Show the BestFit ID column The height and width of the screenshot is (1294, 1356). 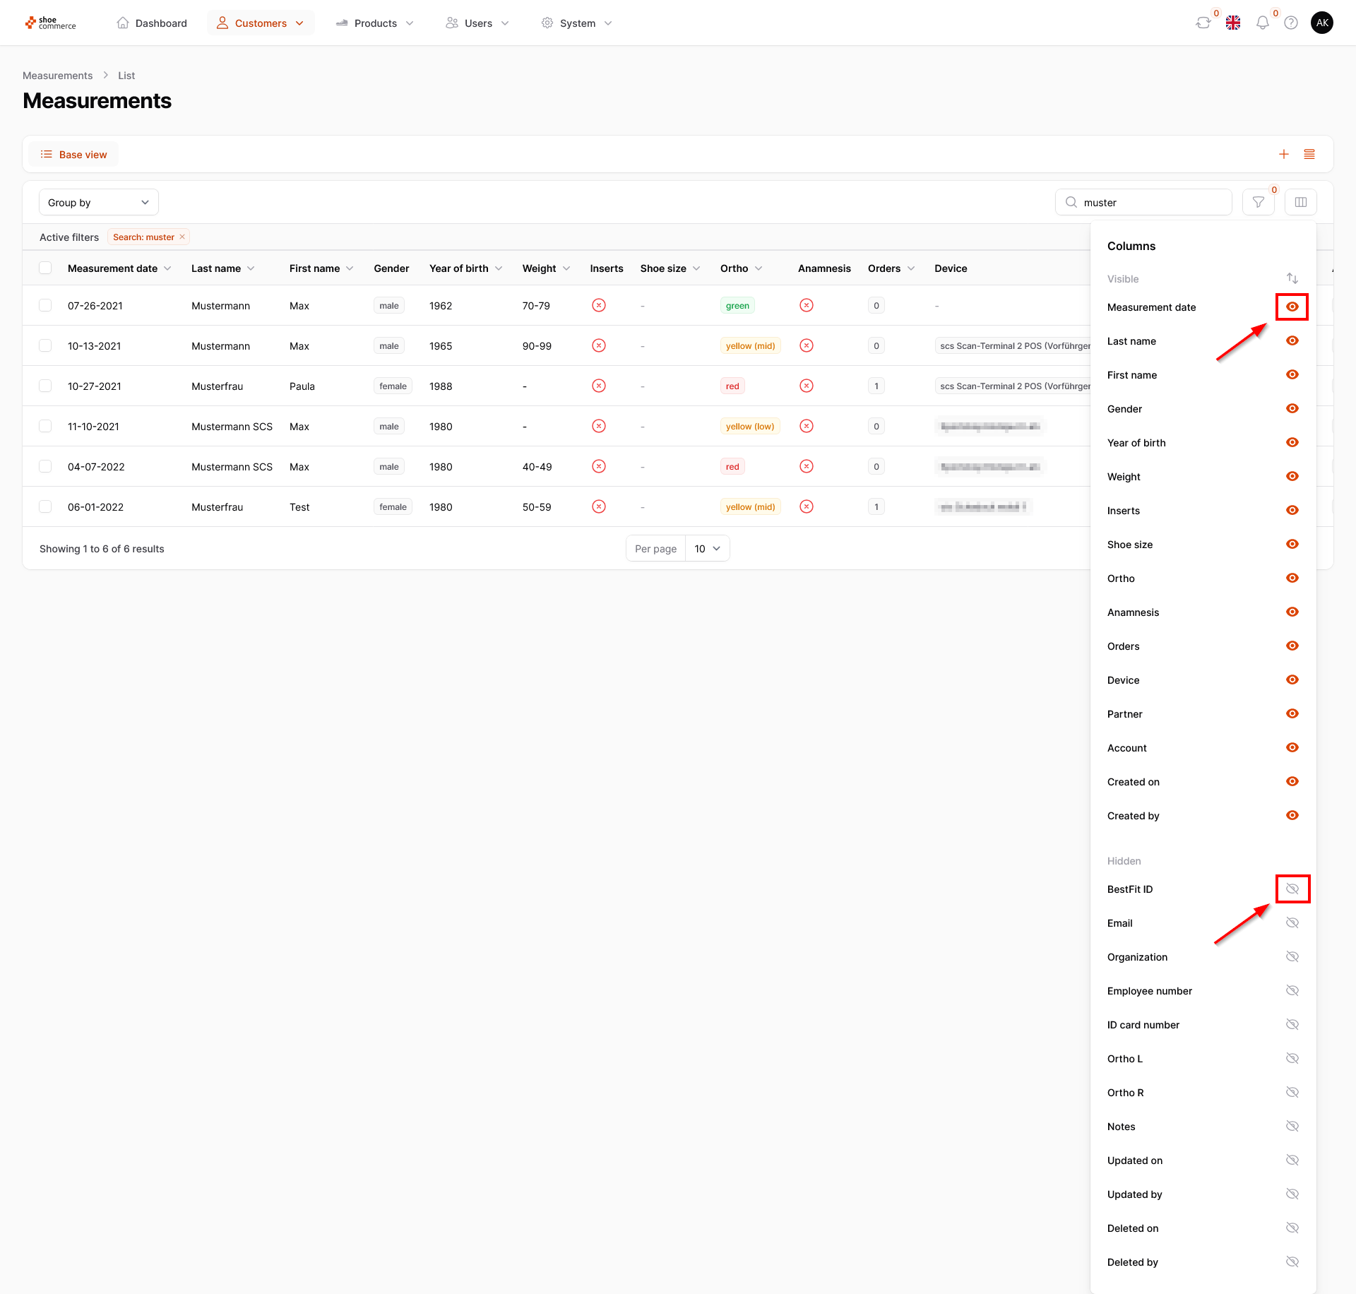(x=1292, y=889)
